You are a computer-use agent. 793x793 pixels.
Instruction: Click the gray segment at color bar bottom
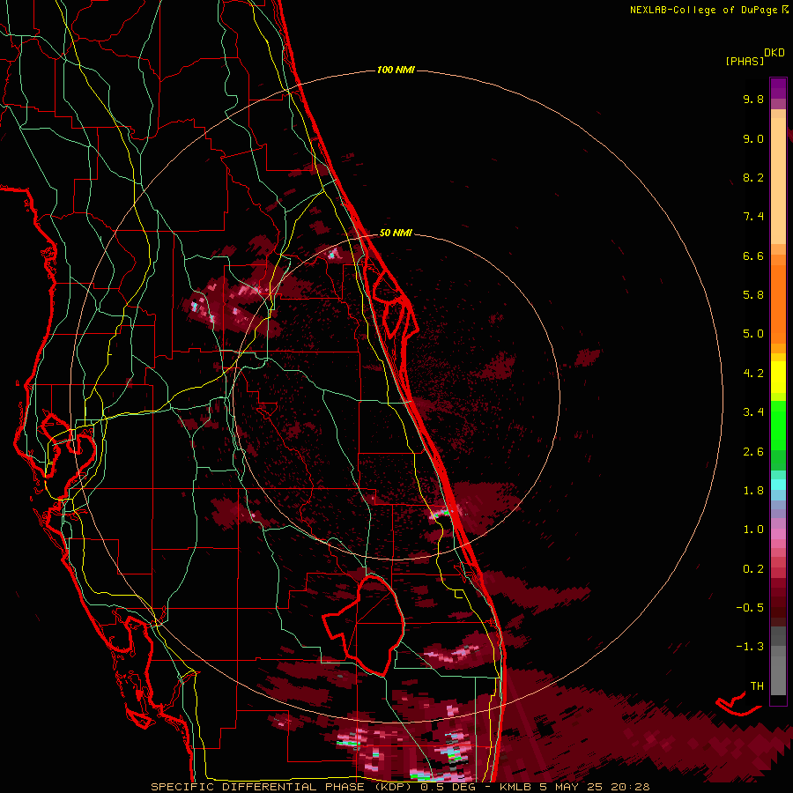[x=778, y=662]
